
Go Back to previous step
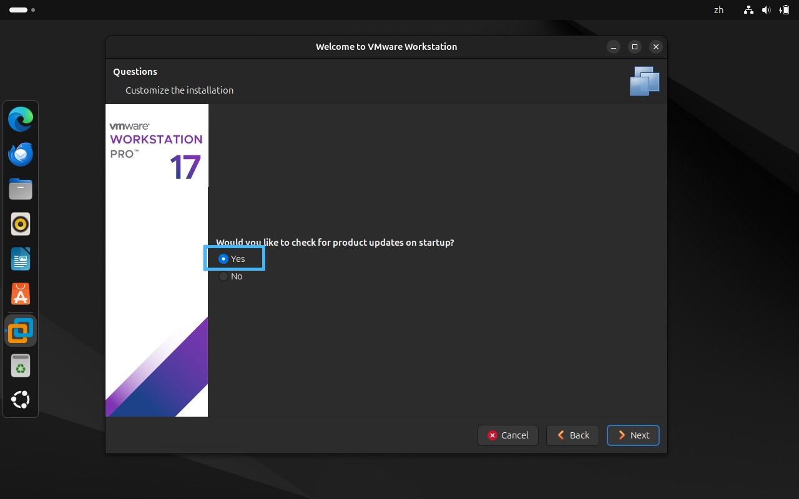coord(572,435)
